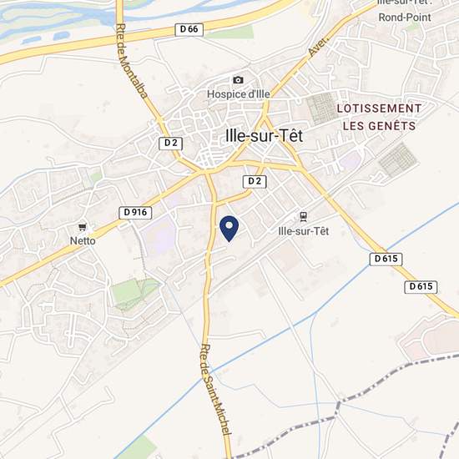459x459 pixels.
Task: Click the Ille-sur-Têt station name label
Action: click(x=304, y=231)
